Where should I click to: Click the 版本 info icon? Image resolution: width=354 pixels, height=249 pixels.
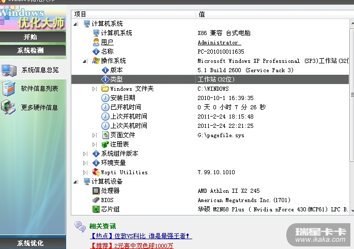[105, 70]
